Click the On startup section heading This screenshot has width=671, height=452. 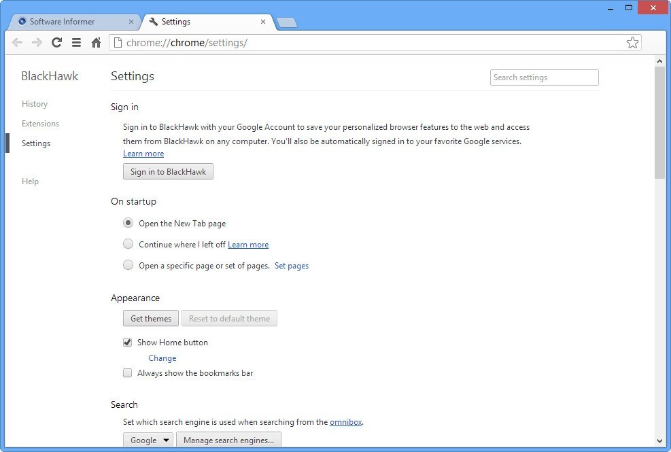point(133,202)
